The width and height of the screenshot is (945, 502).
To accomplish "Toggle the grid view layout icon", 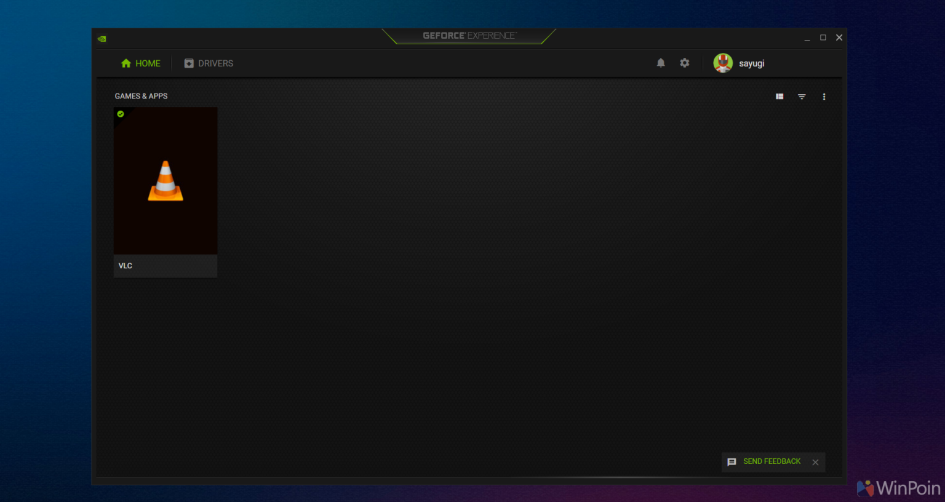I will click(779, 97).
